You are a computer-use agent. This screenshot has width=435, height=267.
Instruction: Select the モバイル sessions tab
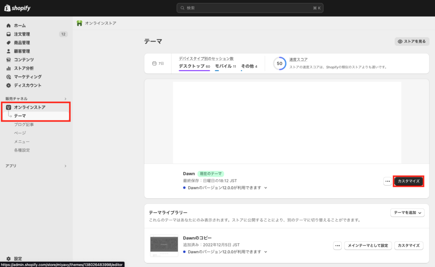225,67
